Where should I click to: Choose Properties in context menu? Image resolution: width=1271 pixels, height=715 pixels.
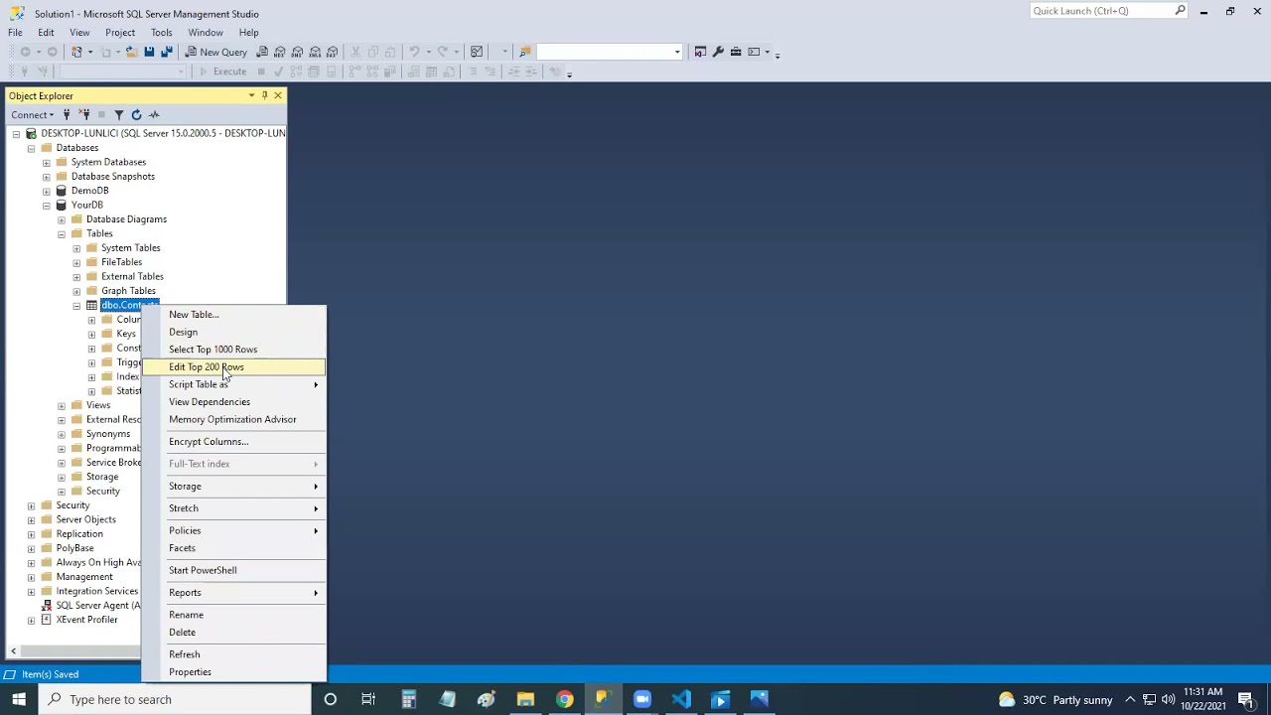point(233,672)
